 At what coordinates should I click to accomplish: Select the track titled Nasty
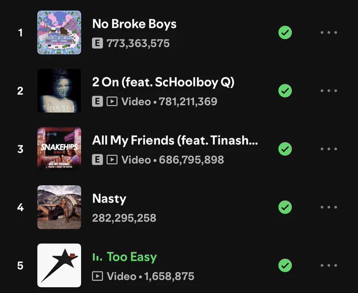click(x=109, y=199)
